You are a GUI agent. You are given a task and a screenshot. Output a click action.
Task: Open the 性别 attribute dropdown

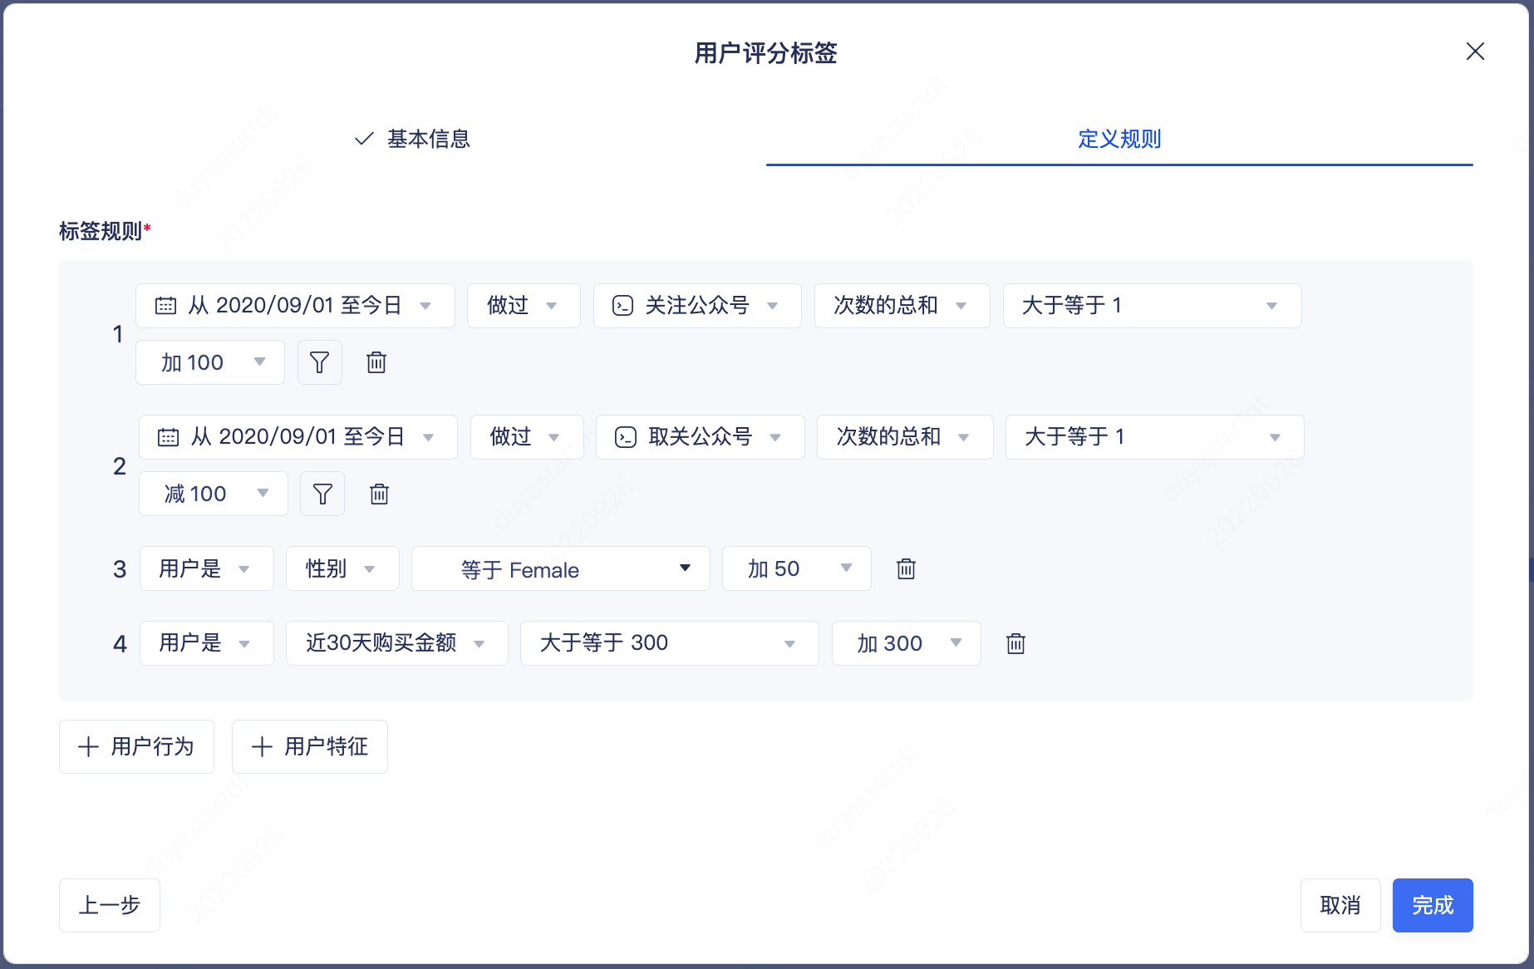(x=342, y=568)
